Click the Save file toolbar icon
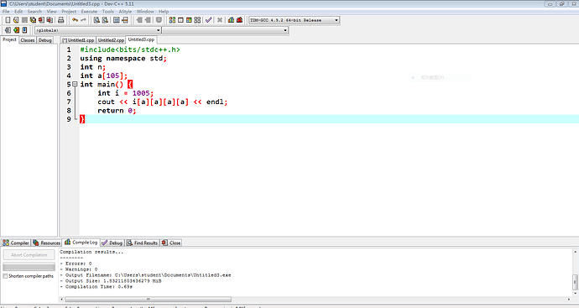579x308 pixels. click(x=24, y=20)
